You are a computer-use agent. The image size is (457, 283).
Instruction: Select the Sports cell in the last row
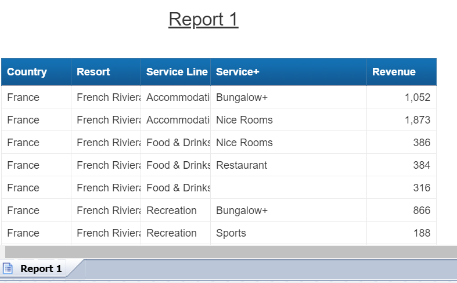[231, 233]
